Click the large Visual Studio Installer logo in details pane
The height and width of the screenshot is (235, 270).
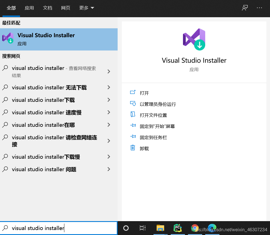tap(194, 39)
